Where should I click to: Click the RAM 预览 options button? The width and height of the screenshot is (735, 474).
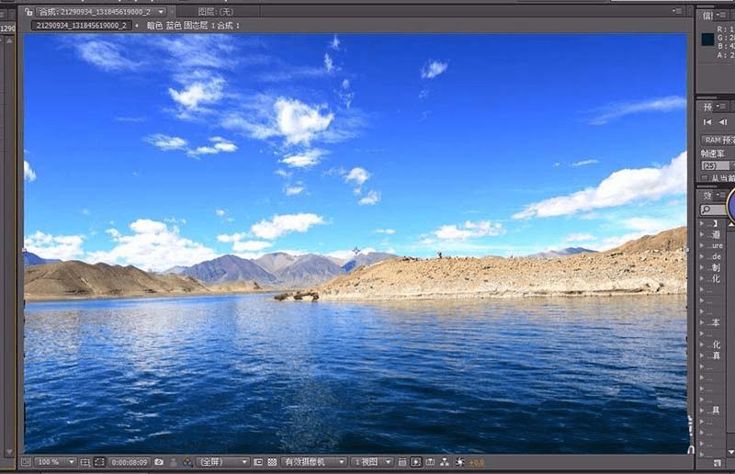tap(718, 140)
